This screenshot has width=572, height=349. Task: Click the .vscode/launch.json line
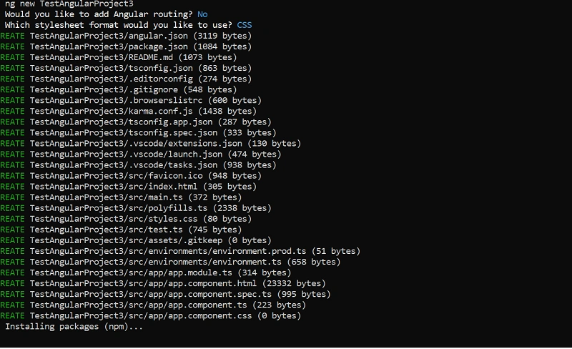click(x=141, y=154)
